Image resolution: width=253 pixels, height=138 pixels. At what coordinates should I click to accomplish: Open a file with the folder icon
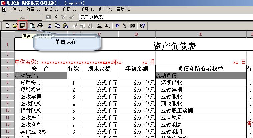pos(15,26)
